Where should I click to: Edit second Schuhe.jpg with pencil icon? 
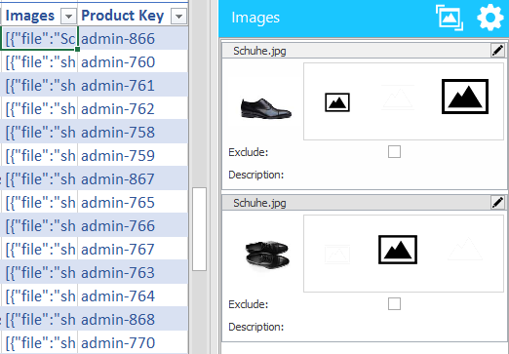pos(497,203)
